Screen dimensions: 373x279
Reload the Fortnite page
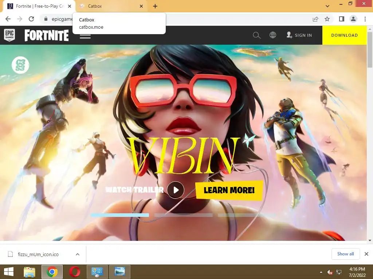(x=31, y=19)
